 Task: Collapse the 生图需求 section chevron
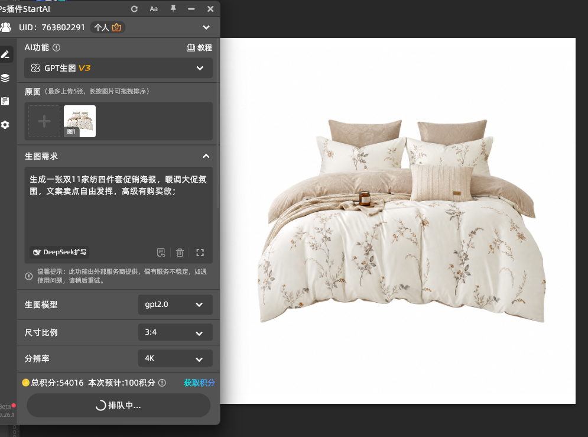[206, 156]
